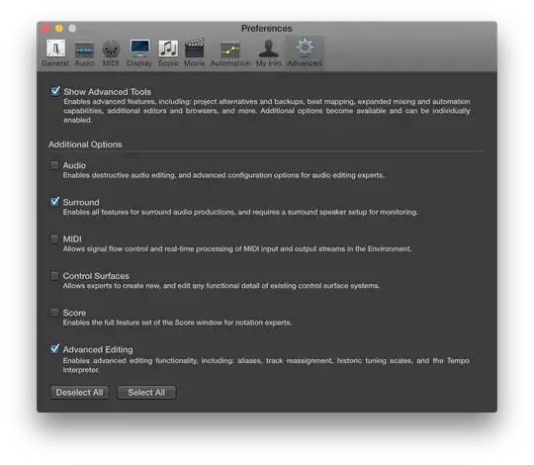The image size is (534, 465).
Task: Disable the Advanced Editing checkbox
Action: click(54, 349)
